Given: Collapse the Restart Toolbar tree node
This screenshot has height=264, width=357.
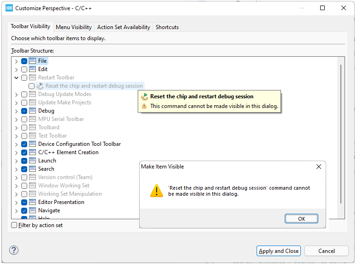Looking at the screenshot, I should pyautogui.click(x=17, y=78).
